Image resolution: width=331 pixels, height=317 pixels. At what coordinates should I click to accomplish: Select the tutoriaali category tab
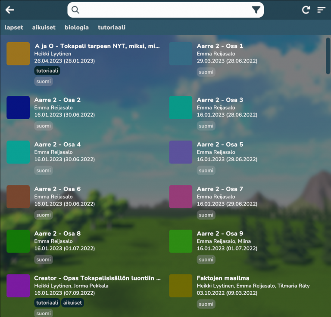click(112, 28)
